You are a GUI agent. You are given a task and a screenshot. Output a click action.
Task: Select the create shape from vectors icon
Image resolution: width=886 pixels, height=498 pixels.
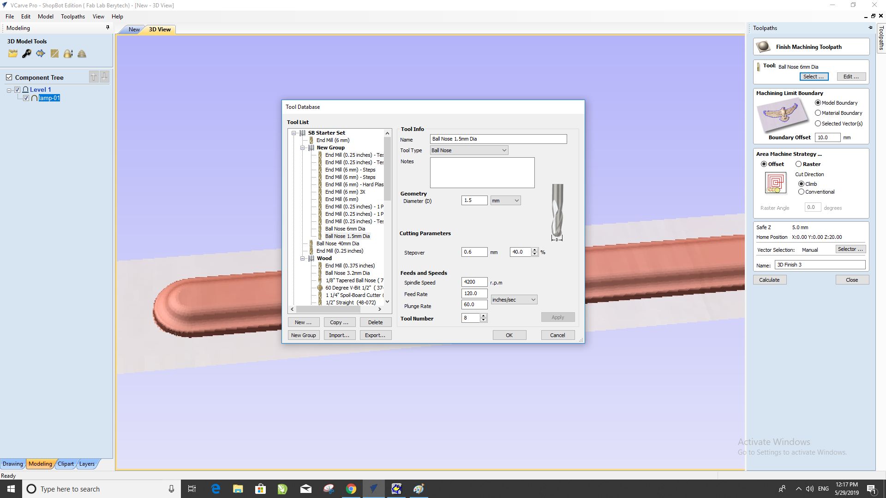pyautogui.click(x=41, y=53)
